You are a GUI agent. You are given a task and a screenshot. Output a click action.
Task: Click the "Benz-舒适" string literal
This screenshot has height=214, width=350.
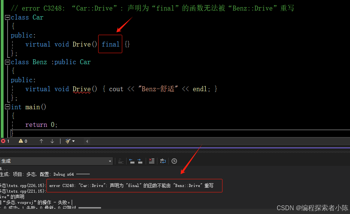(x=158, y=89)
